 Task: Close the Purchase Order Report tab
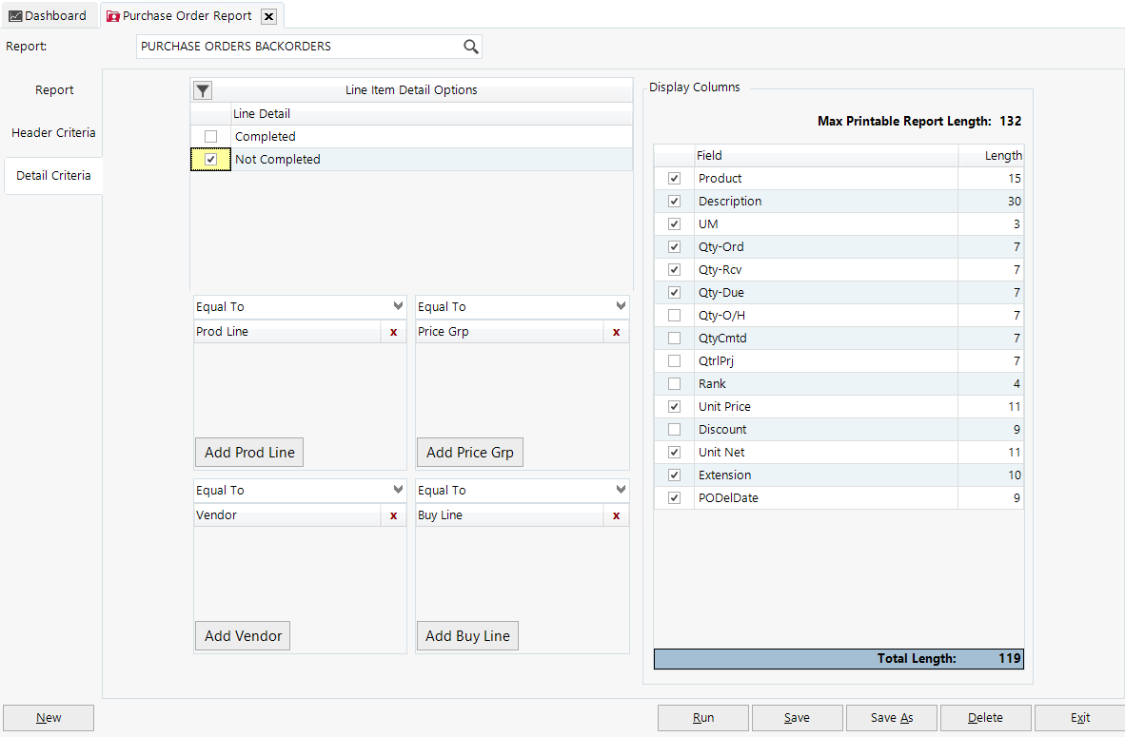[x=268, y=16]
